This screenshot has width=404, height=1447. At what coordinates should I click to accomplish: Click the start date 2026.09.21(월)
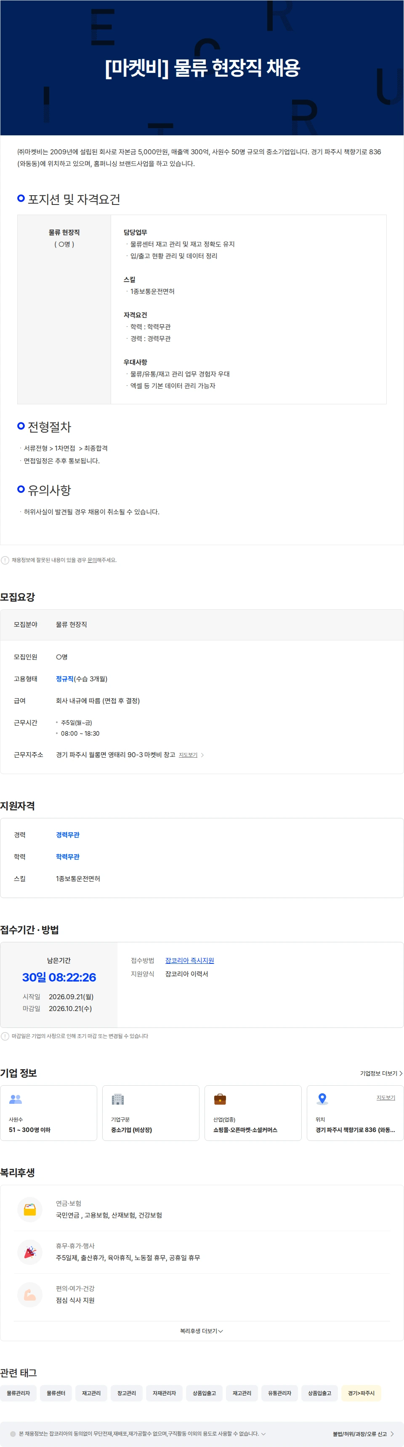71,996
